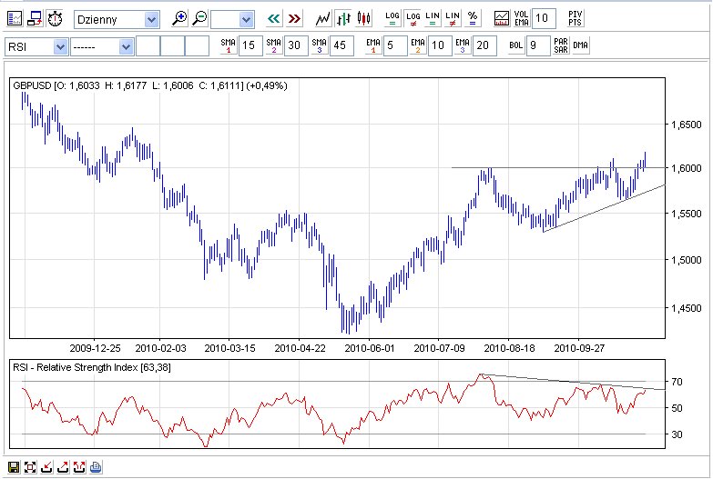Click the stopwatch timer icon

56,18
